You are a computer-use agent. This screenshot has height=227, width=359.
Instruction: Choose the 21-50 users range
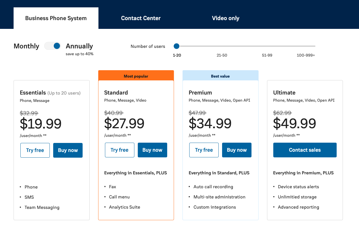[x=222, y=55]
